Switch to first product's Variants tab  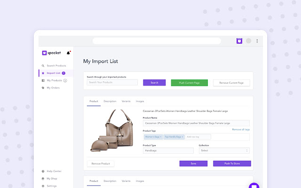(126, 102)
